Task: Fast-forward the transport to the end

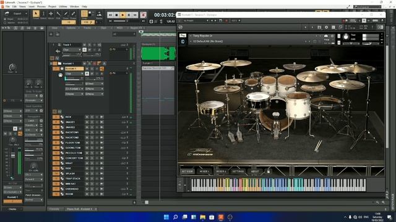Action: [x=135, y=15]
